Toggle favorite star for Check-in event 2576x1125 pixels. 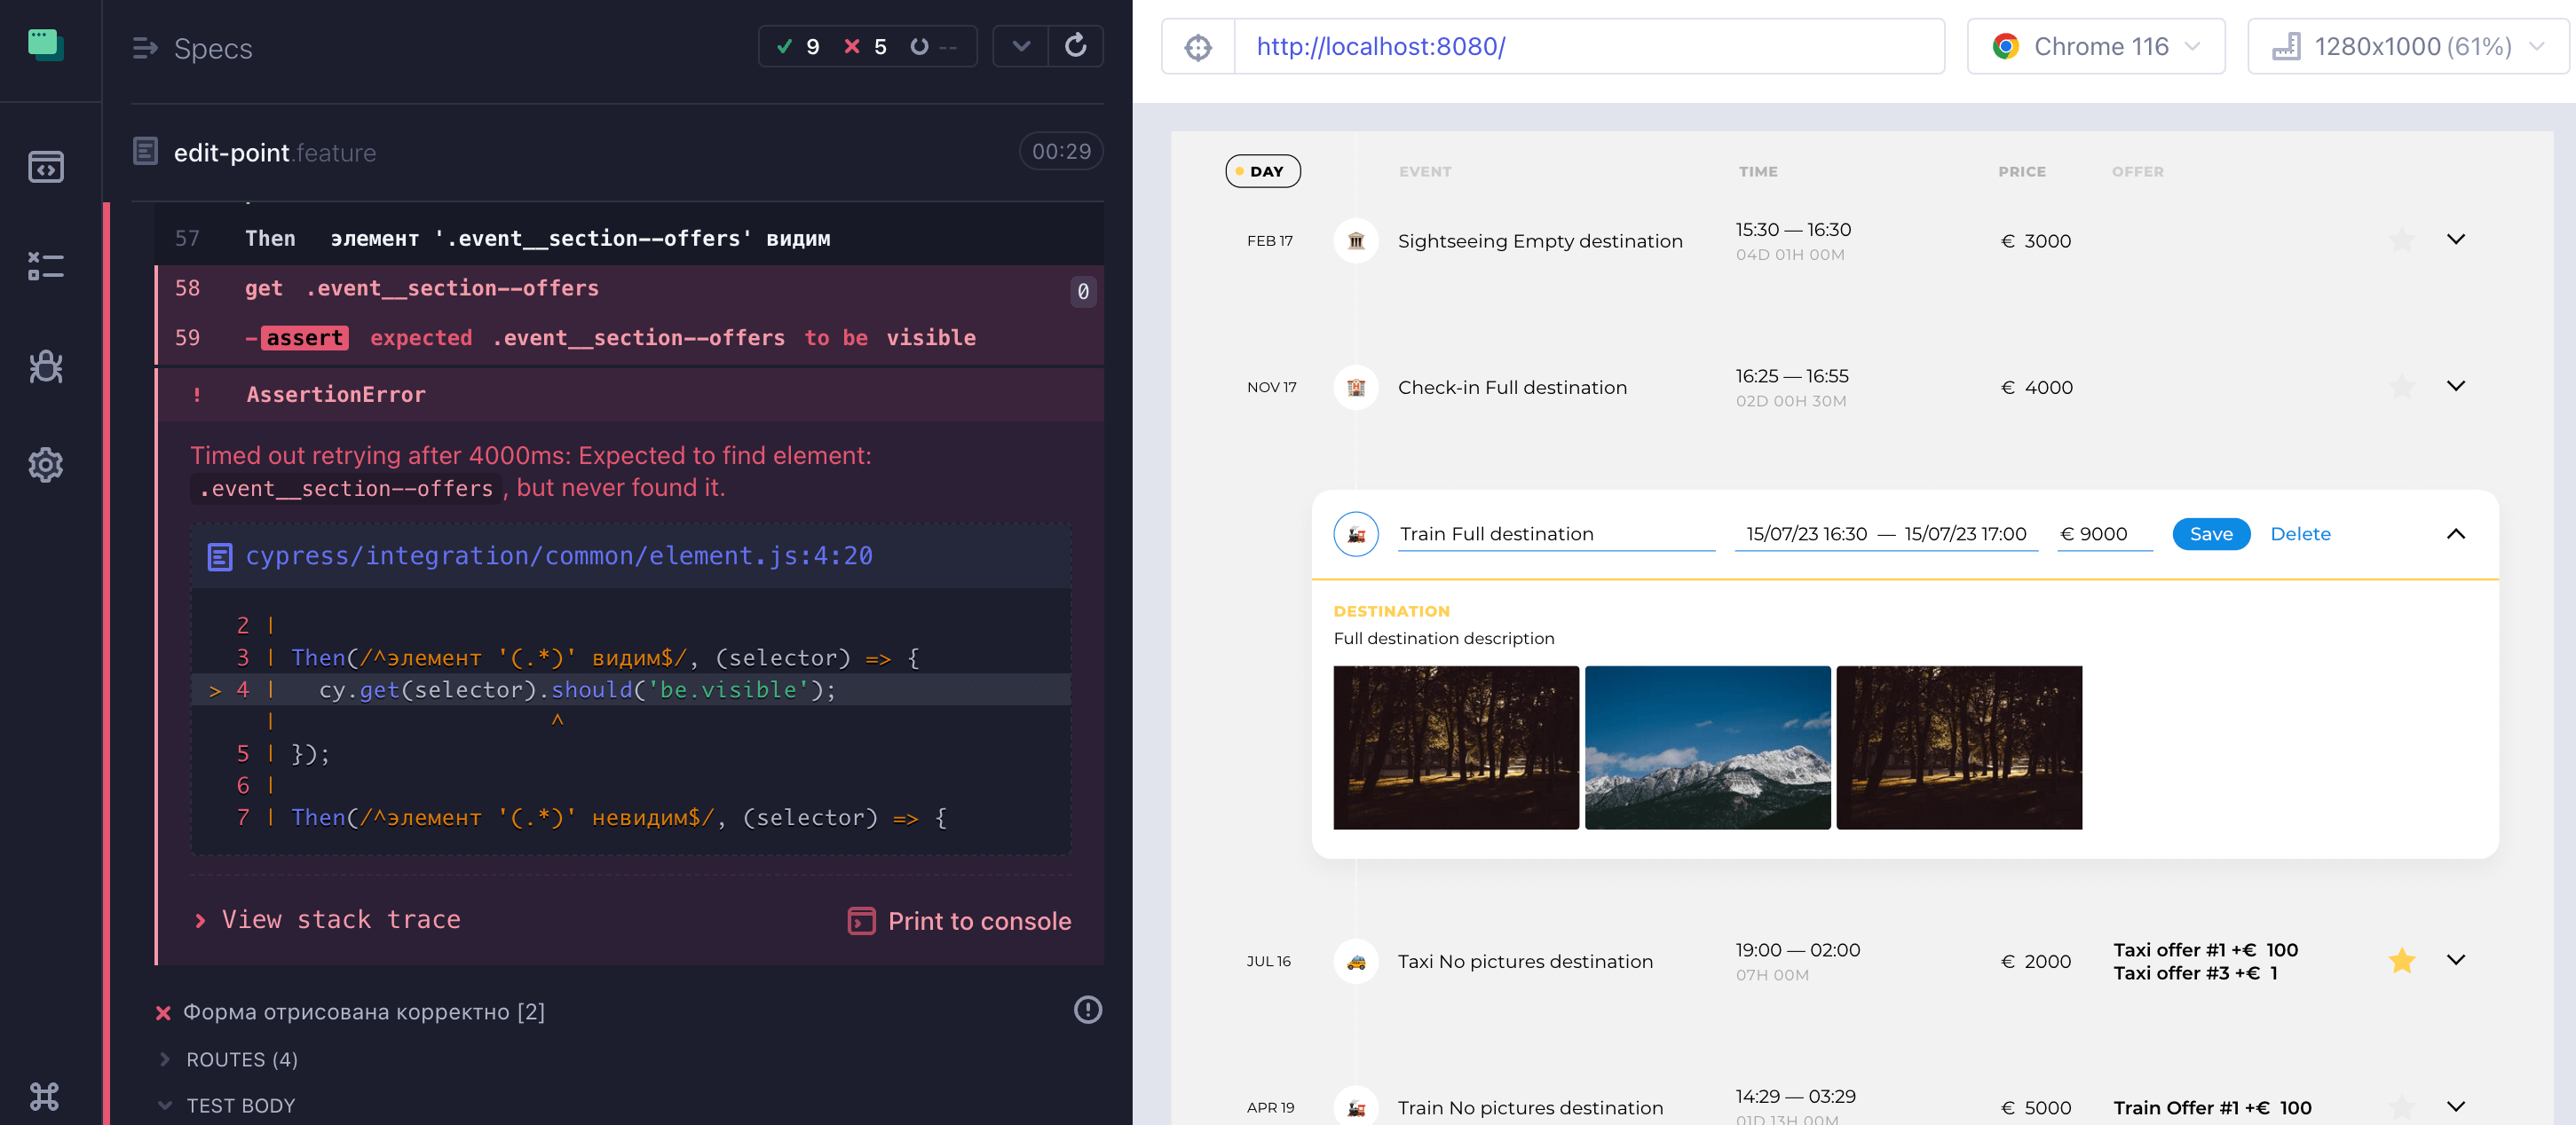pyautogui.click(x=2401, y=388)
